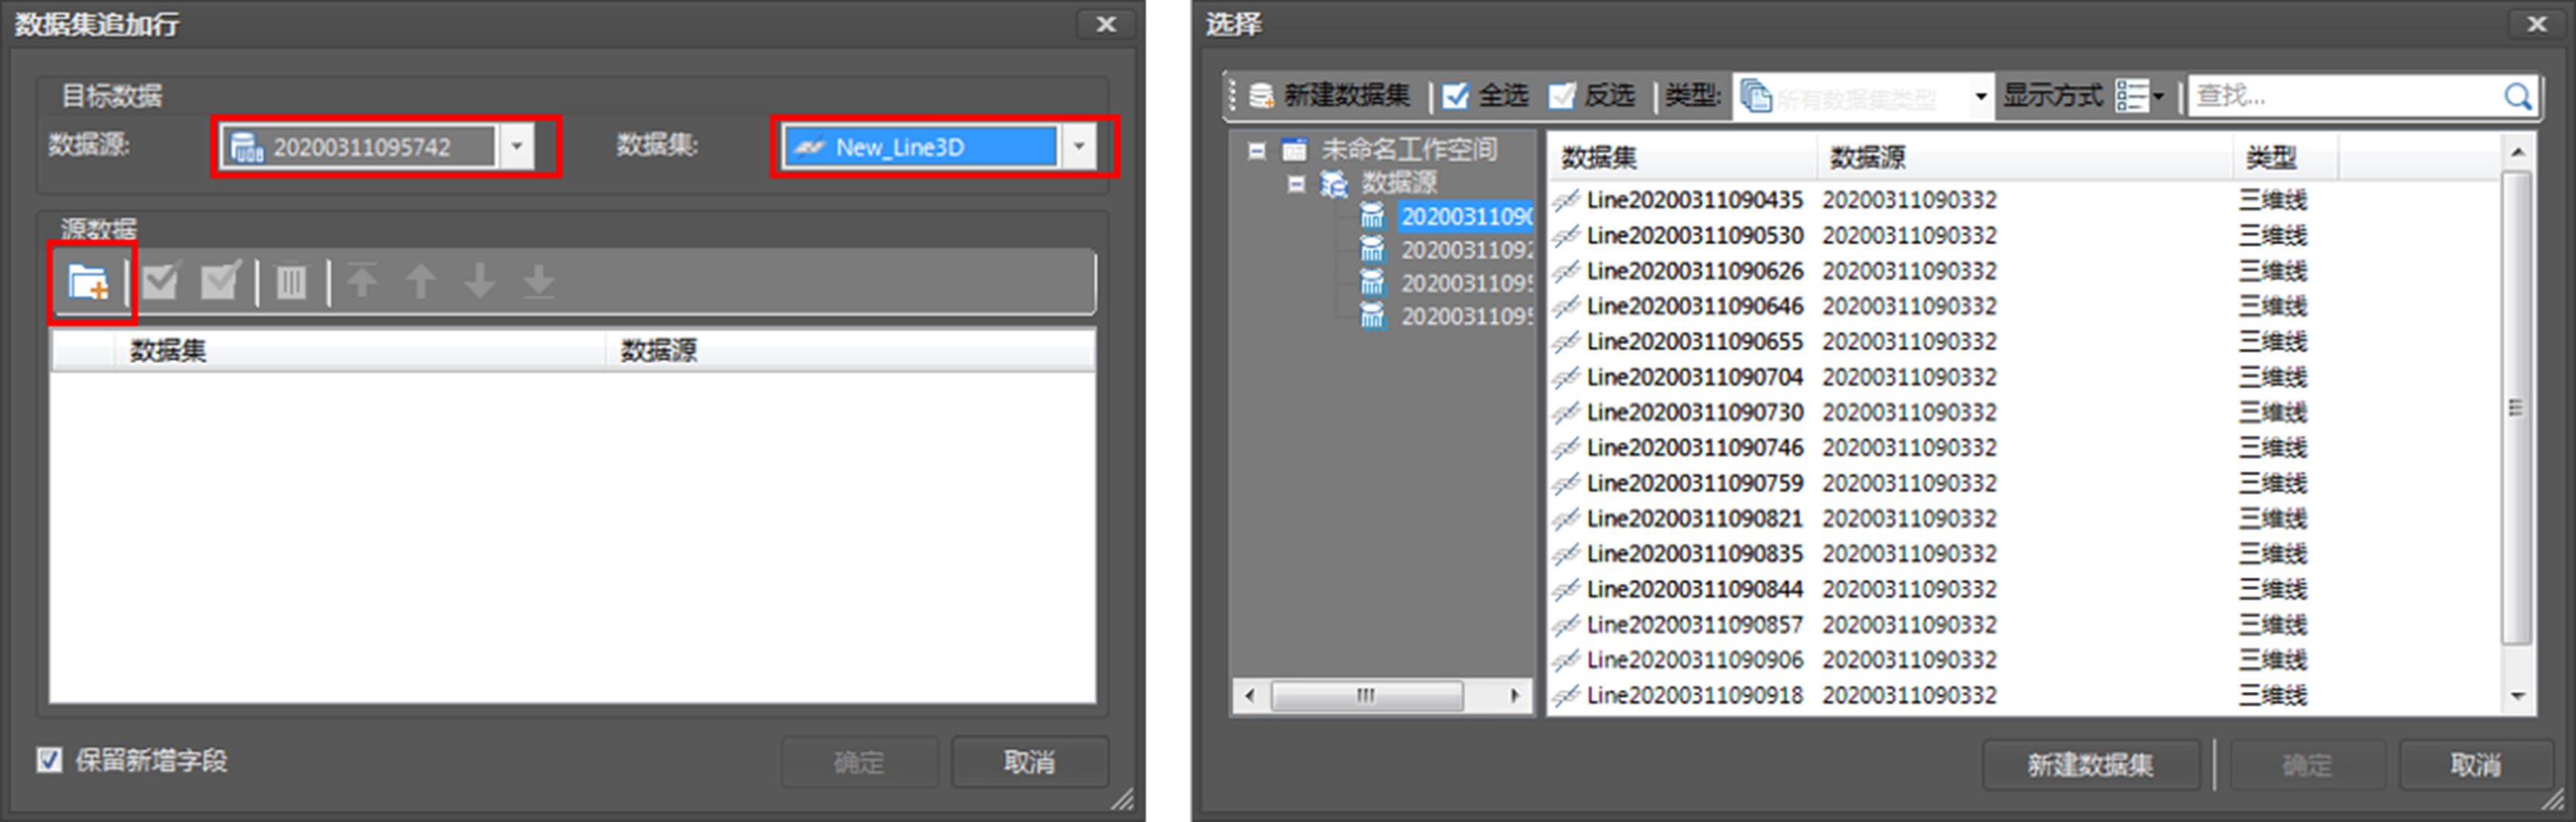Collapse the 未命名工作空间 tree node
The image size is (2576, 822).
point(1257,150)
